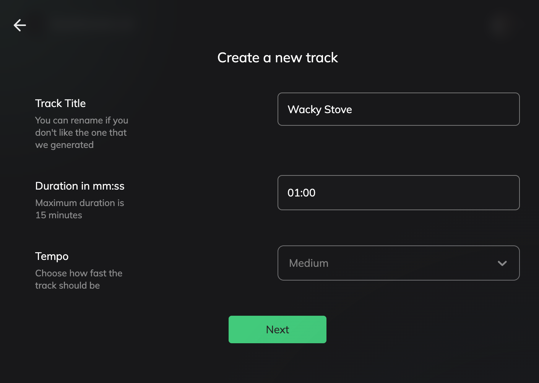Click empty right end of Duration field
Viewport: 539px width, 383px height.
478,193
